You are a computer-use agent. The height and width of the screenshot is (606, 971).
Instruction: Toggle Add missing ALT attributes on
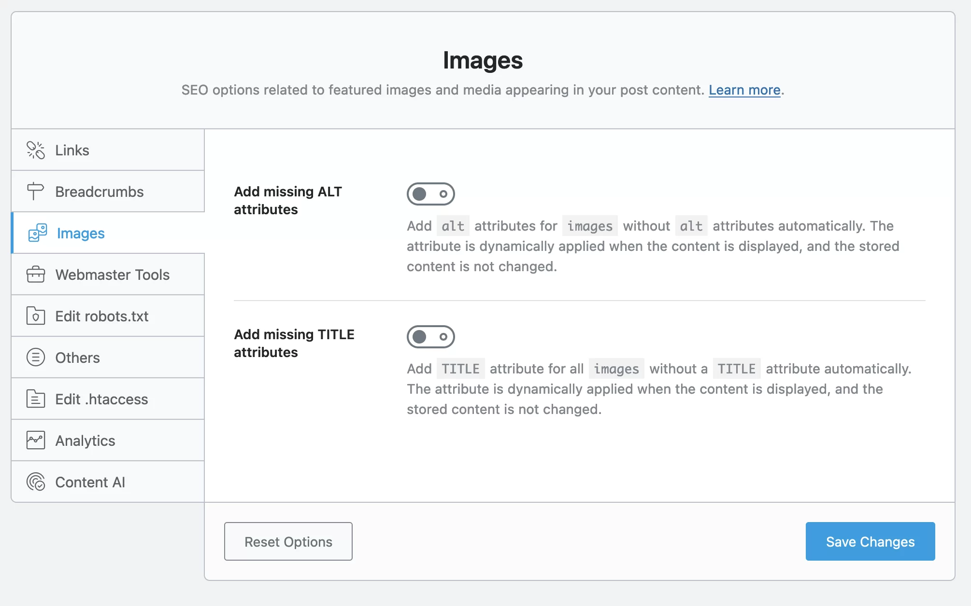tap(430, 193)
